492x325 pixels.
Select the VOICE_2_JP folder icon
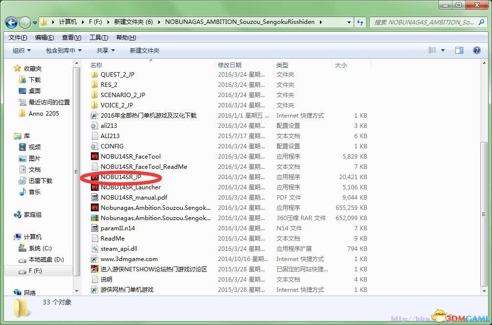(x=94, y=105)
